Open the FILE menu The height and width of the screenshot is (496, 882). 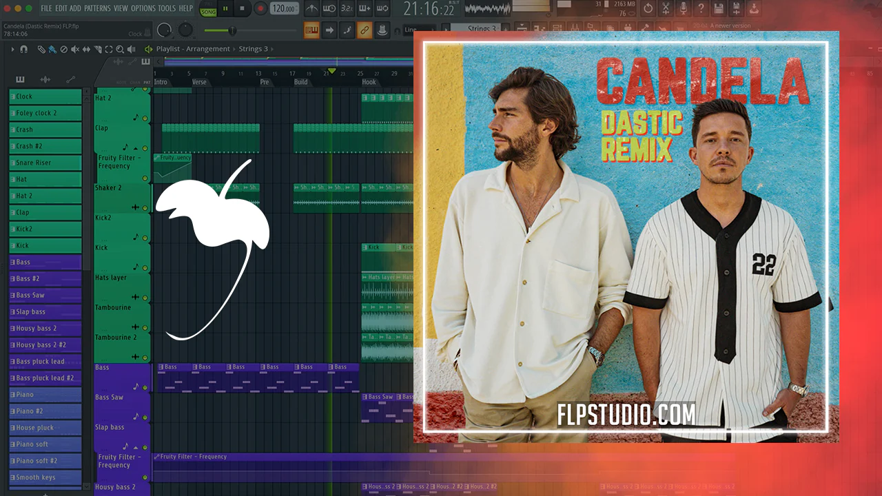(46, 8)
